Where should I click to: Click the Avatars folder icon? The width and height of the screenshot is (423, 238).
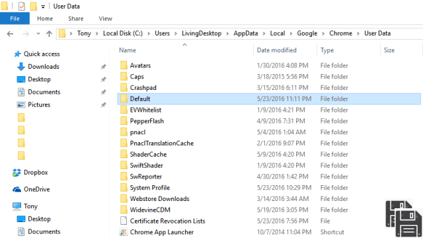click(x=124, y=65)
